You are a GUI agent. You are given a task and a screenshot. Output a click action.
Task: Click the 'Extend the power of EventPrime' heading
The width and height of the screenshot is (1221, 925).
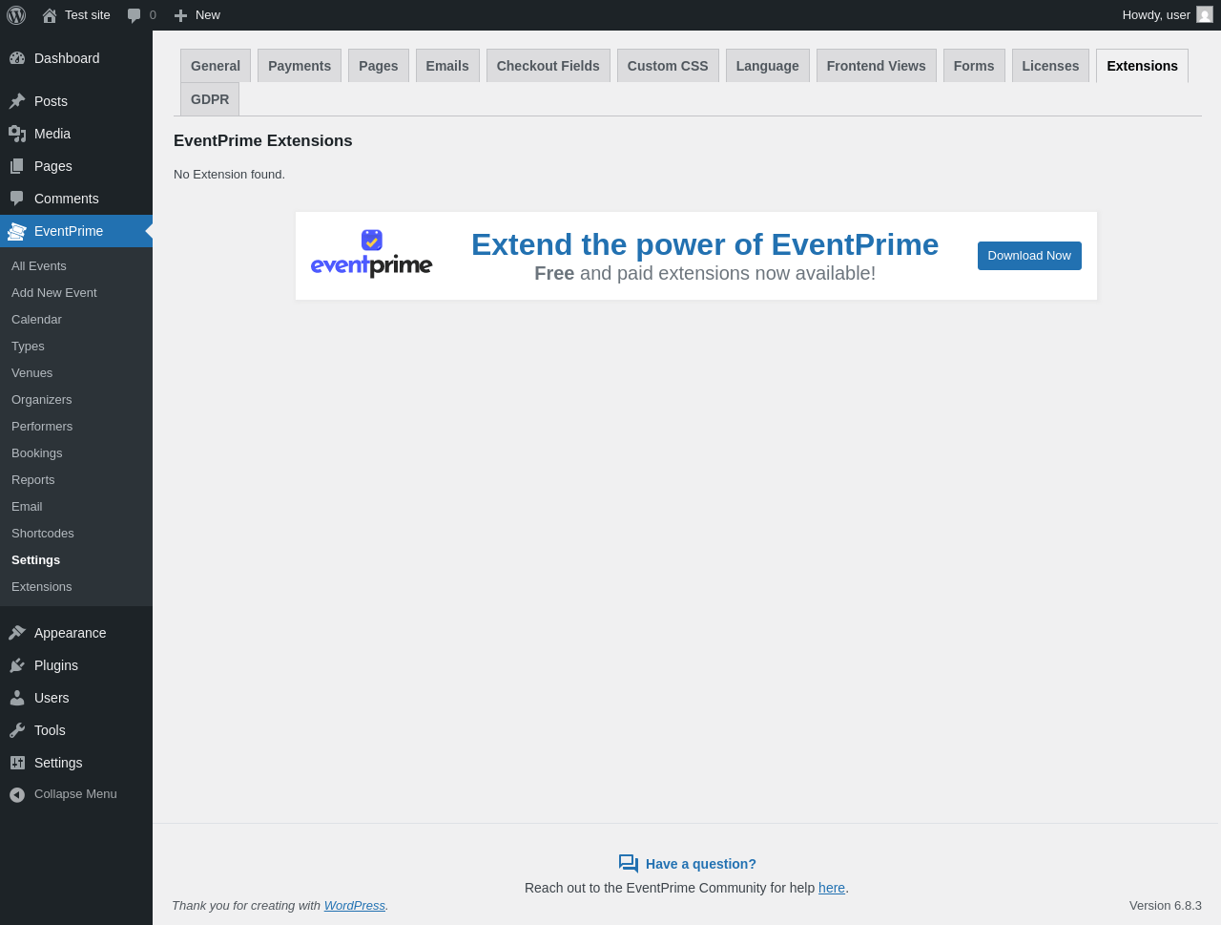[705, 244]
